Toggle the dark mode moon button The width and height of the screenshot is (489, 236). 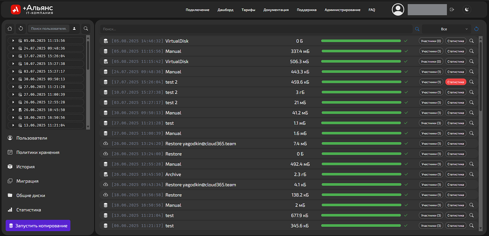467,10
